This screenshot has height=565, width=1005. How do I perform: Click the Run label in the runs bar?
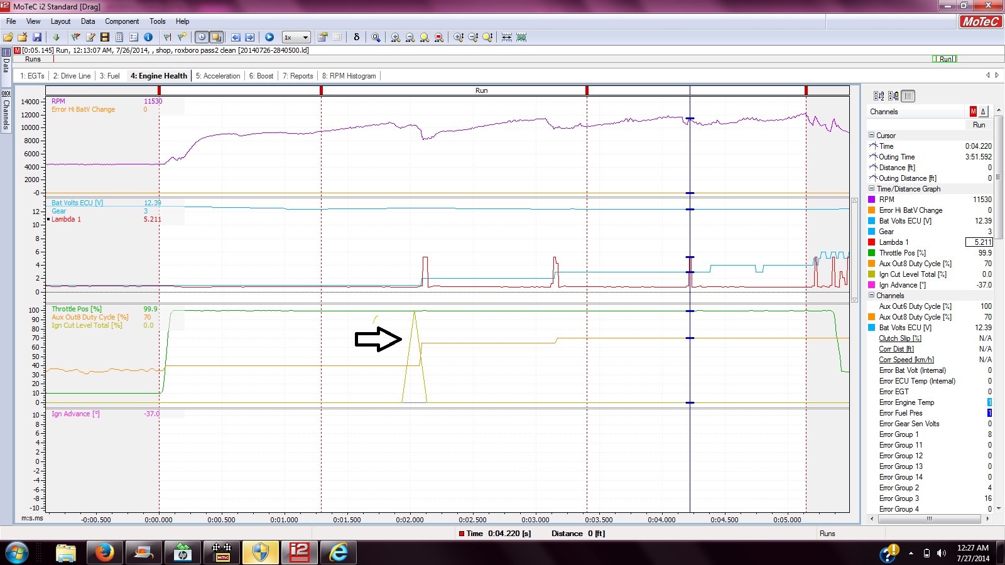[945, 59]
